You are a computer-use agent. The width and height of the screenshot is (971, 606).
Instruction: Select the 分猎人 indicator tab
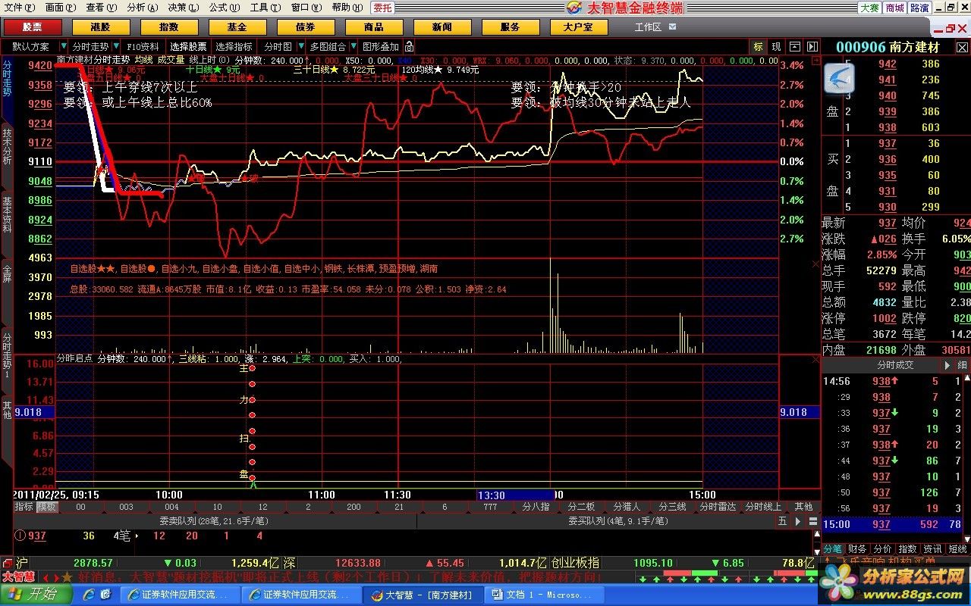pos(627,506)
